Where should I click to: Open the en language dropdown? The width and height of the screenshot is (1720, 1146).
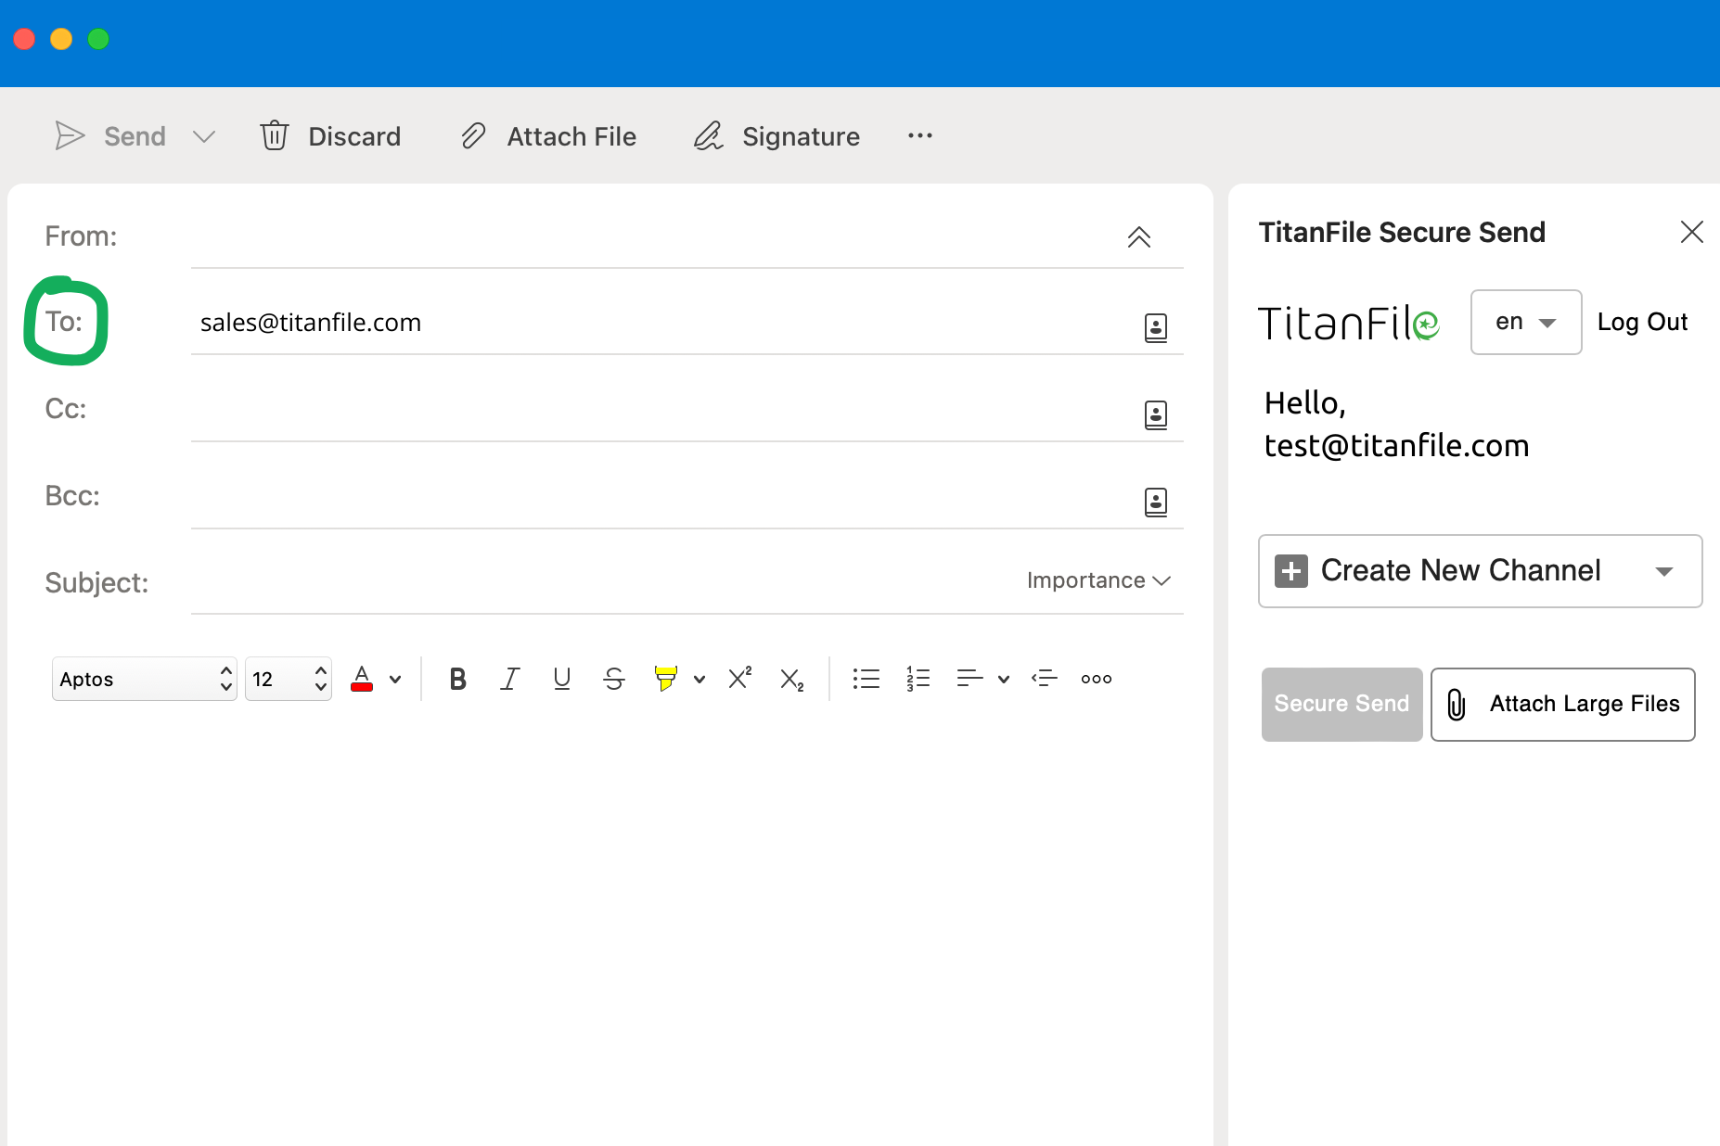[1526, 322]
